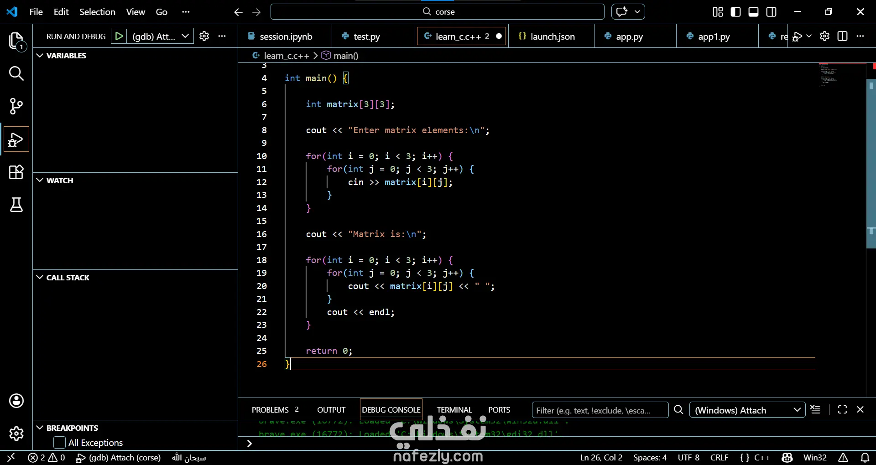The image size is (876, 465).
Task: Open the View menu
Action: 136,12
